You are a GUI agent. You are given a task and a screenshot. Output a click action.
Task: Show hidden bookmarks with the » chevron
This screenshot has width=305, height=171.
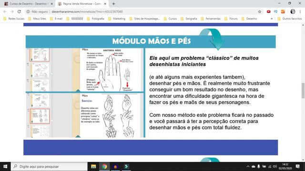tap(272, 19)
